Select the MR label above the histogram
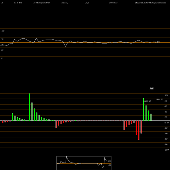 pos(152,88)
